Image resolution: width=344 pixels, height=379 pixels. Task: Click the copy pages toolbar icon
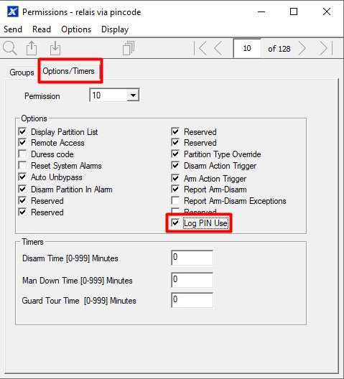coord(129,48)
